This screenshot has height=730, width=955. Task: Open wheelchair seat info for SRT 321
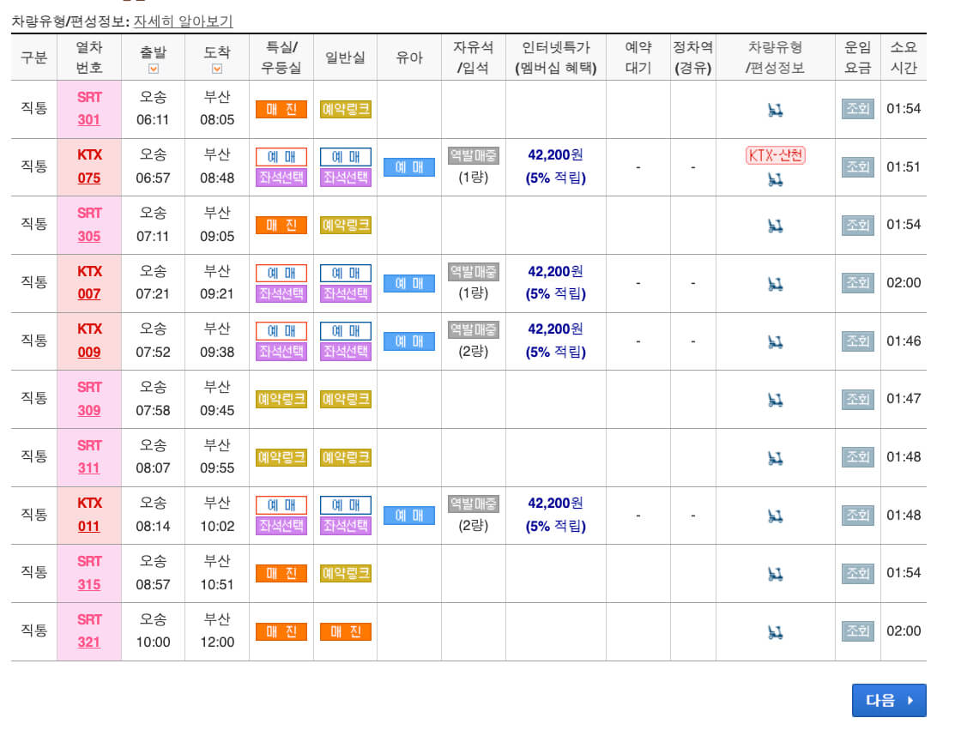(775, 632)
